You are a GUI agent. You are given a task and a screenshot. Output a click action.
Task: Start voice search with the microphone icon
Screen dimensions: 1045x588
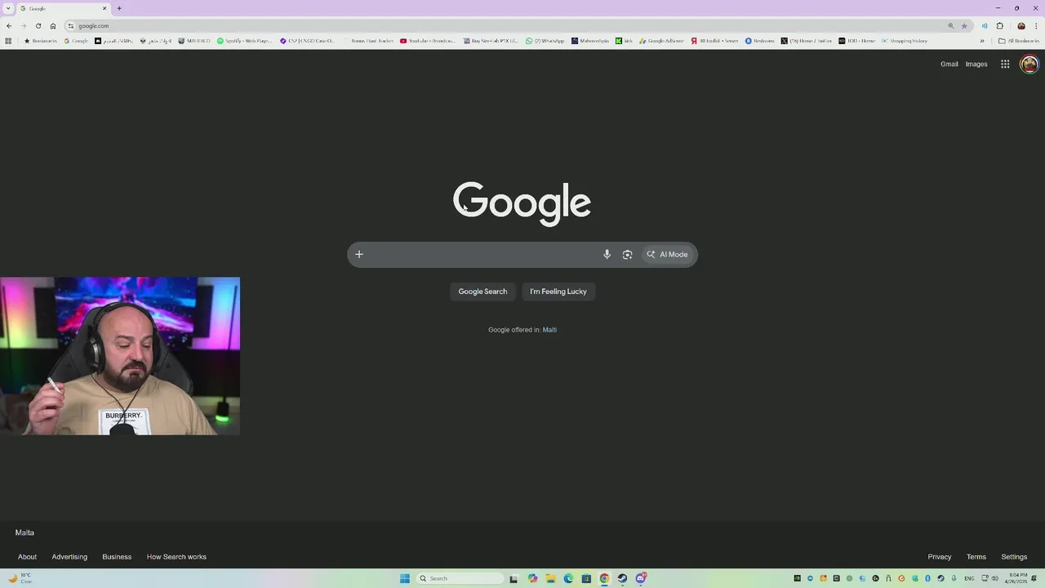point(607,254)
